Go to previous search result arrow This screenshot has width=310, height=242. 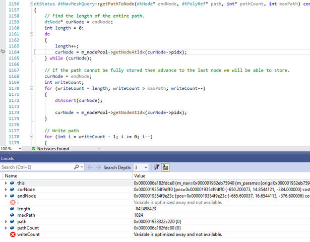(x=90, y=167)
